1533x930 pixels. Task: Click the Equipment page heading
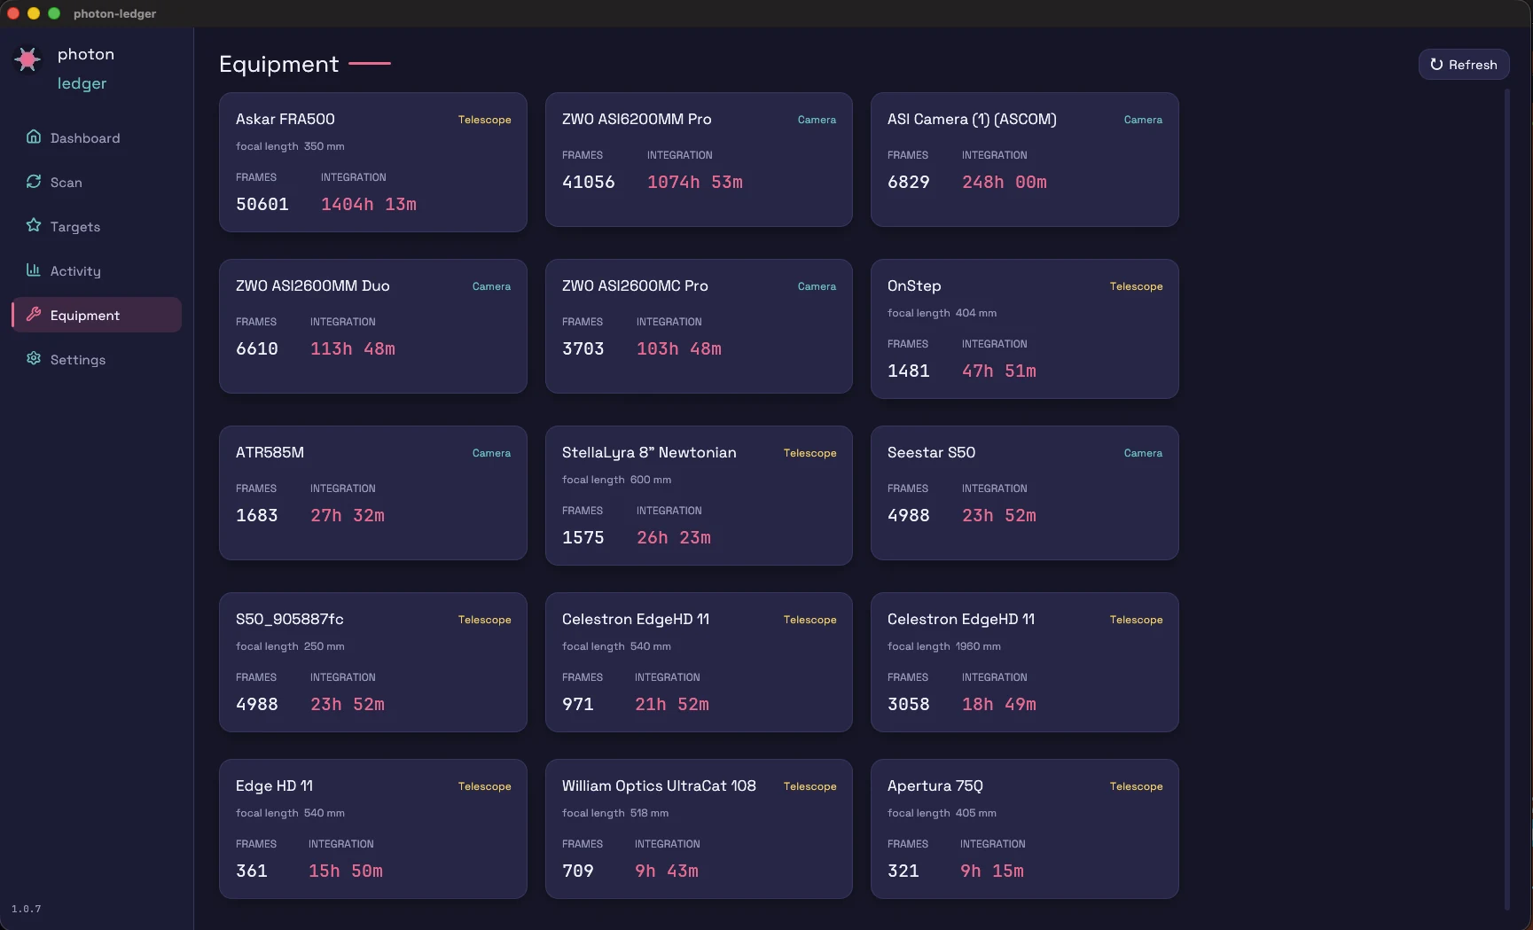tap(278, 64)
